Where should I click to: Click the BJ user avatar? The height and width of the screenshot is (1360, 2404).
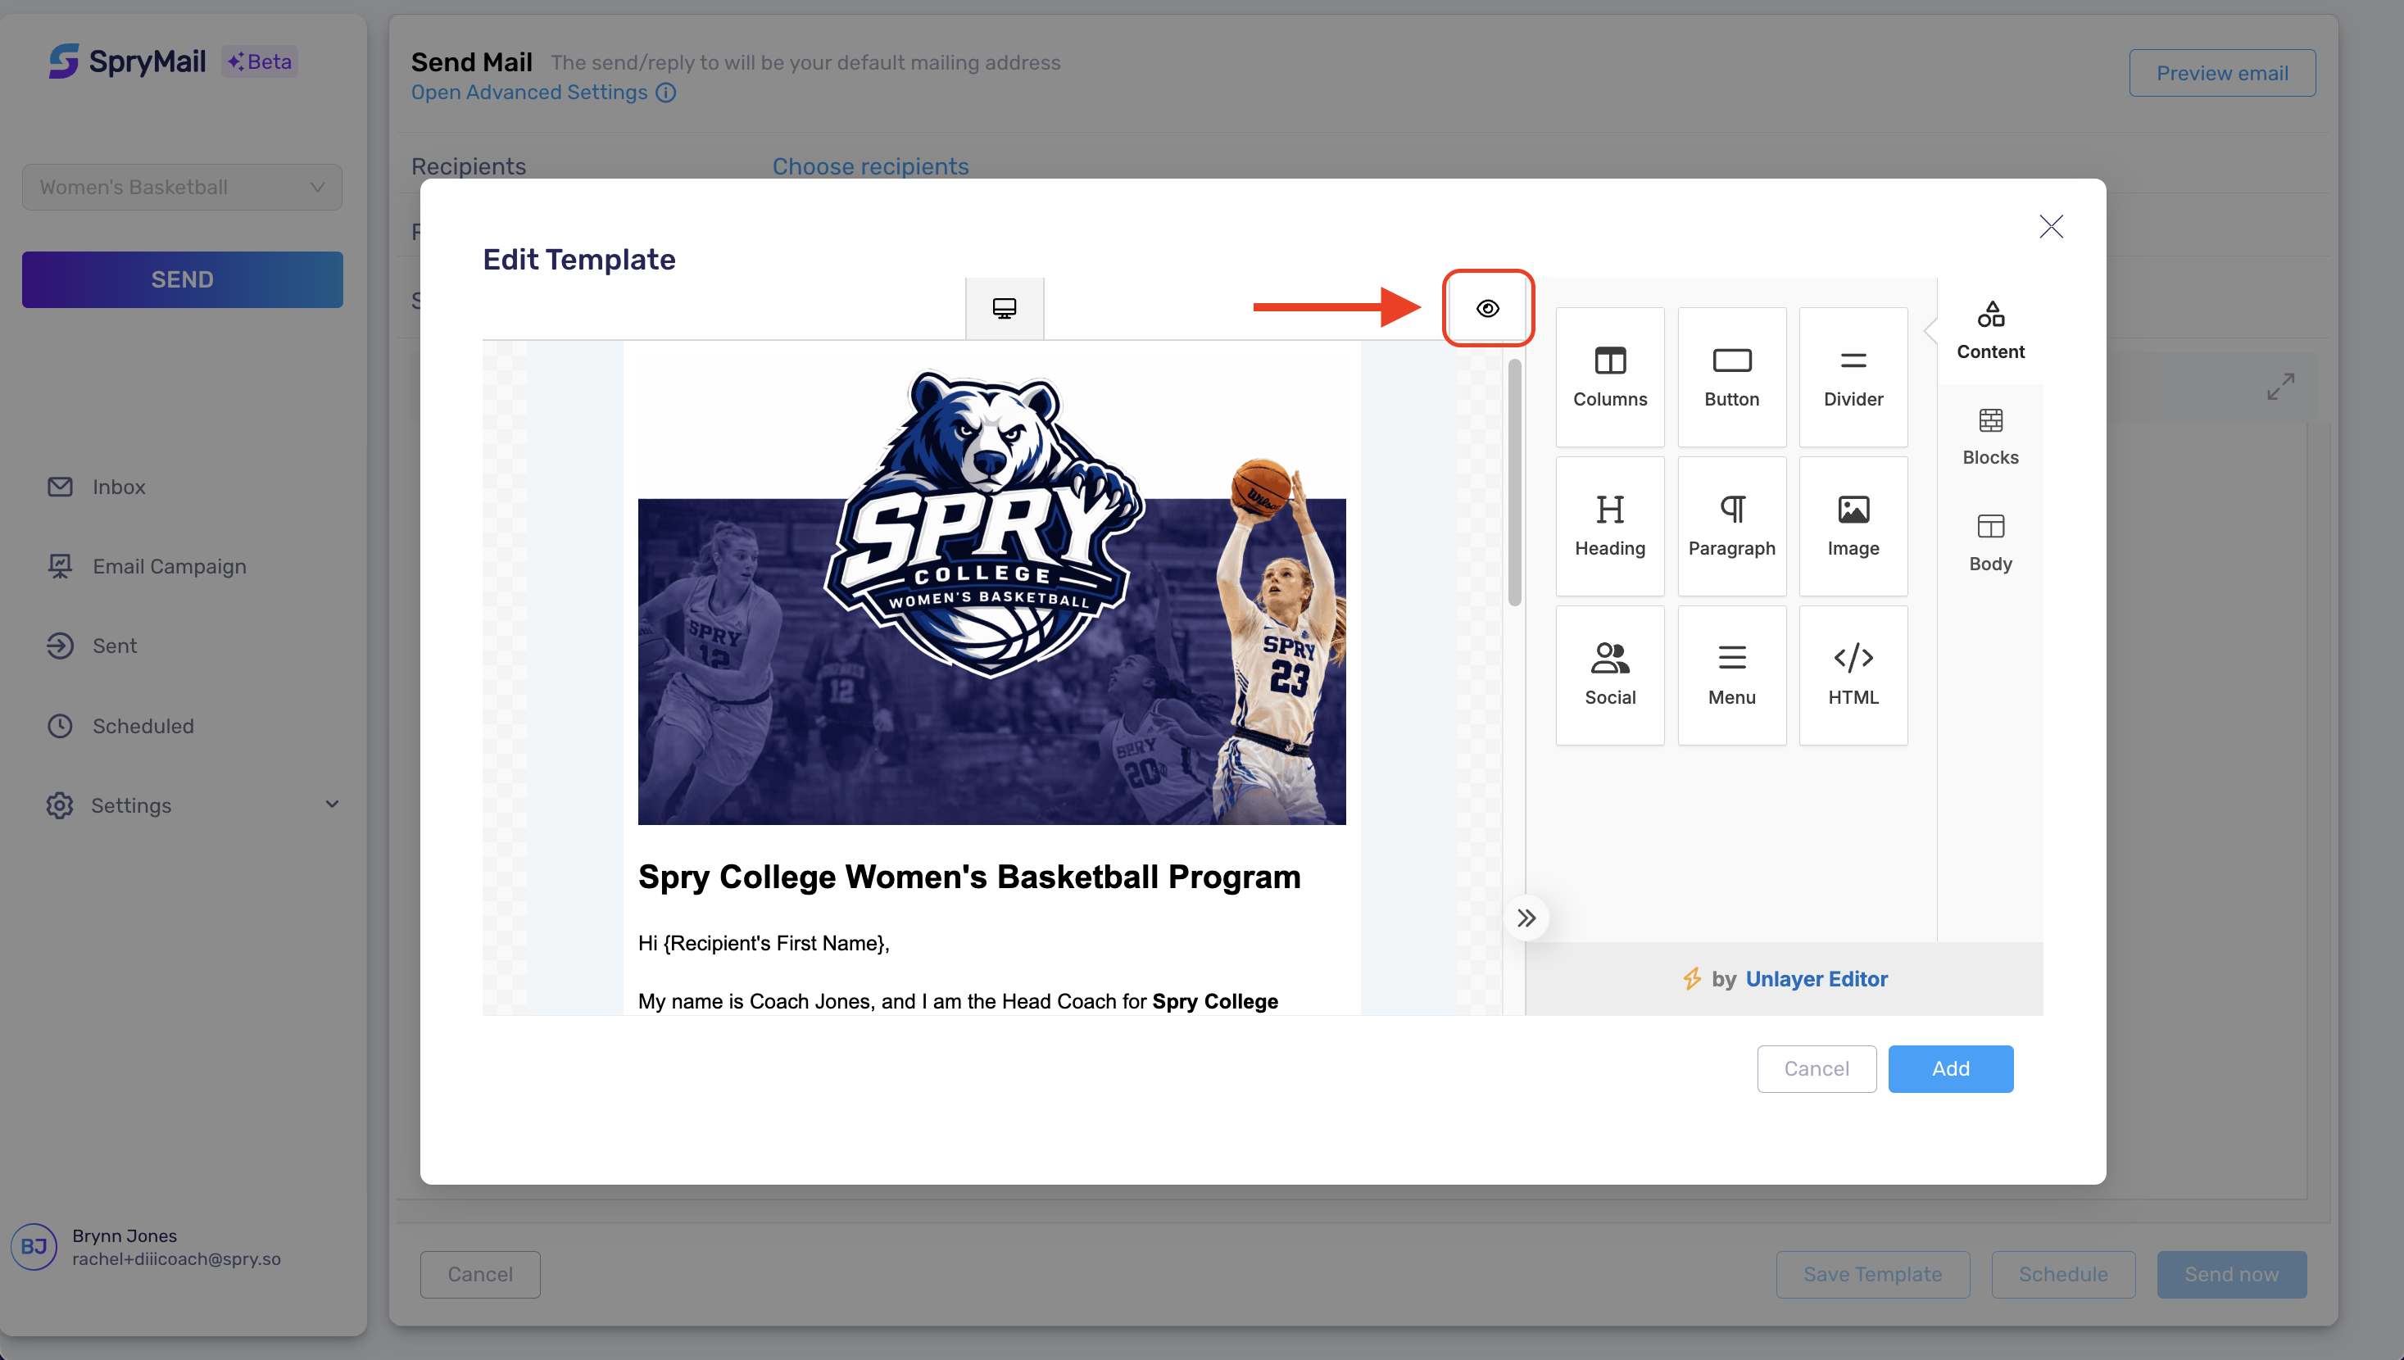[x=34, y=1246]
